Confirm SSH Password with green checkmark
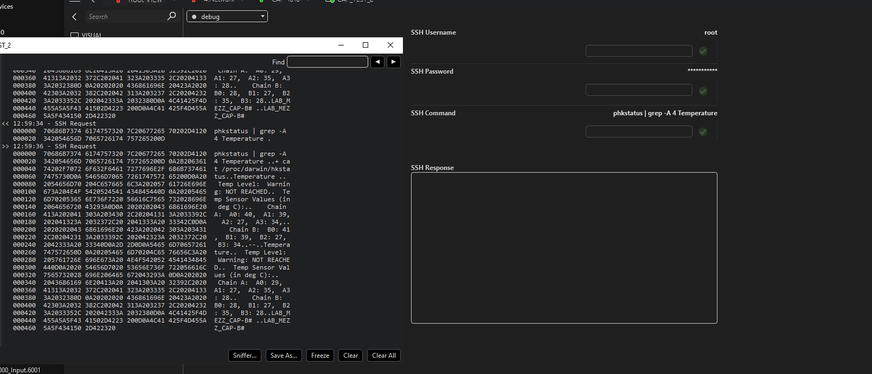Viewport: 872px width, 374px height. [703, 91]
